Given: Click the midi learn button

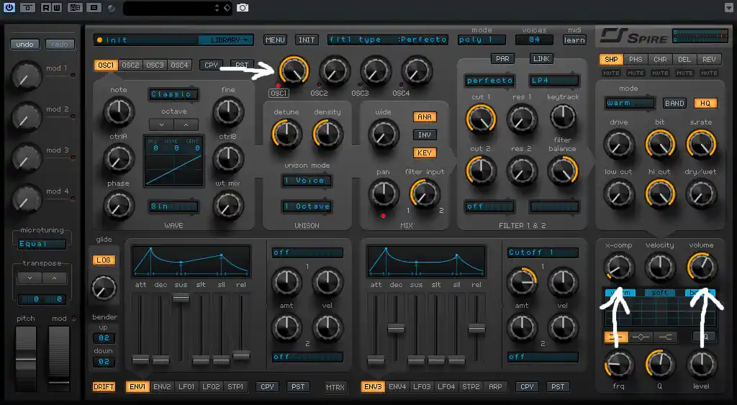Looking at the screenshot, I should pos(574,40).
